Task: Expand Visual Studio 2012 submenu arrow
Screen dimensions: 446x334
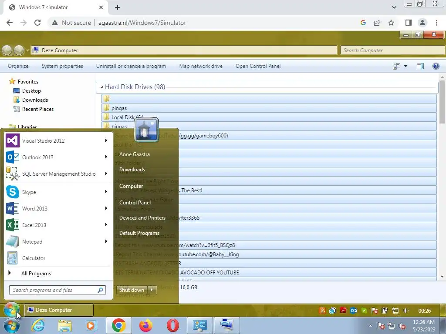Action: pos(106,140)
